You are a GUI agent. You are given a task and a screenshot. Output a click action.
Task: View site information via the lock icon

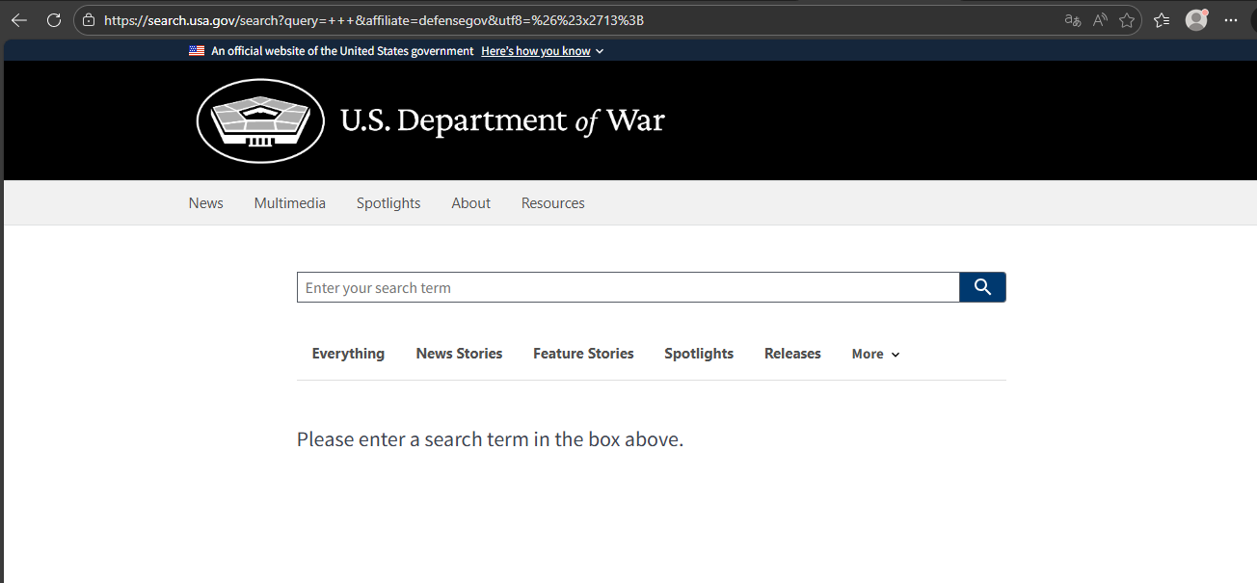point(89,20)
